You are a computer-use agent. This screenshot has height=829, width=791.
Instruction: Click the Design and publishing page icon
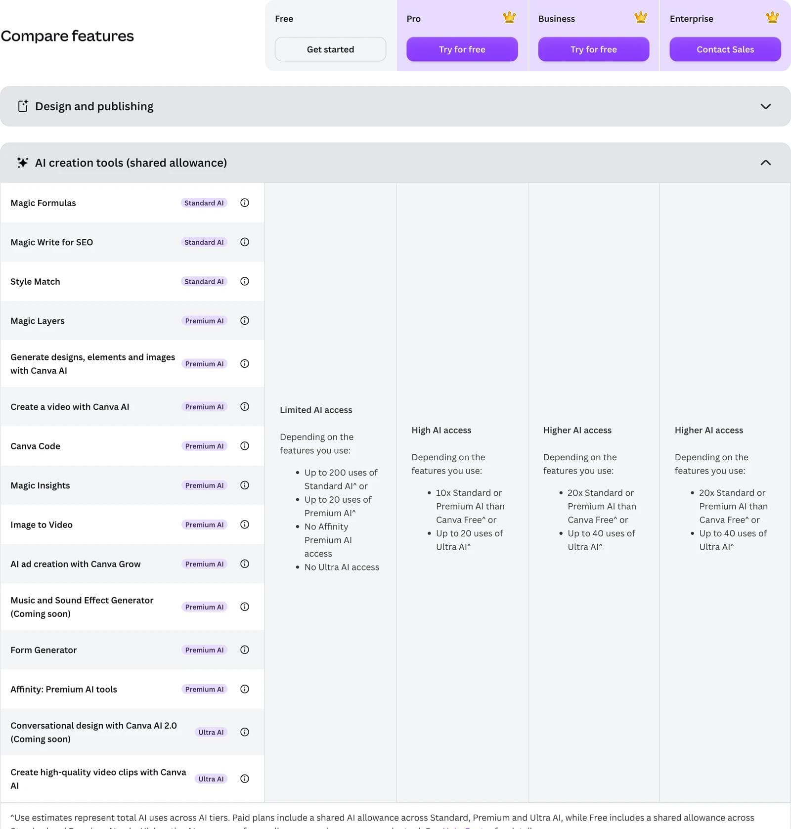23,106
